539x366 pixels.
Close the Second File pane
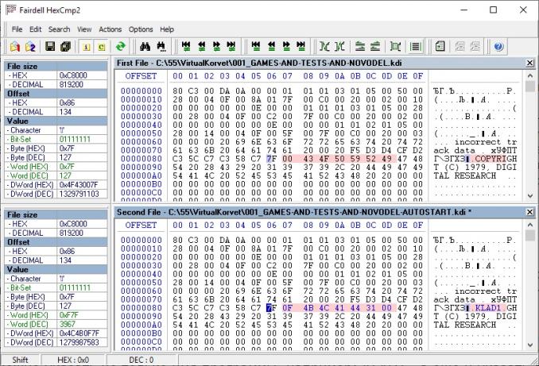(x=529, y=214)
